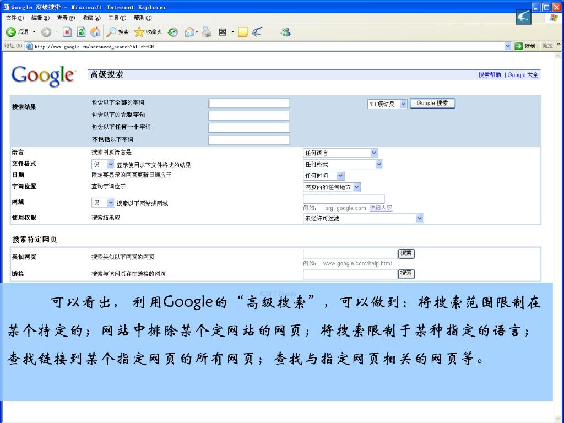The image size is (564, 423).
Task: Click 搜索 button in the 类似网页 row
Action: (x=406, y=253)
